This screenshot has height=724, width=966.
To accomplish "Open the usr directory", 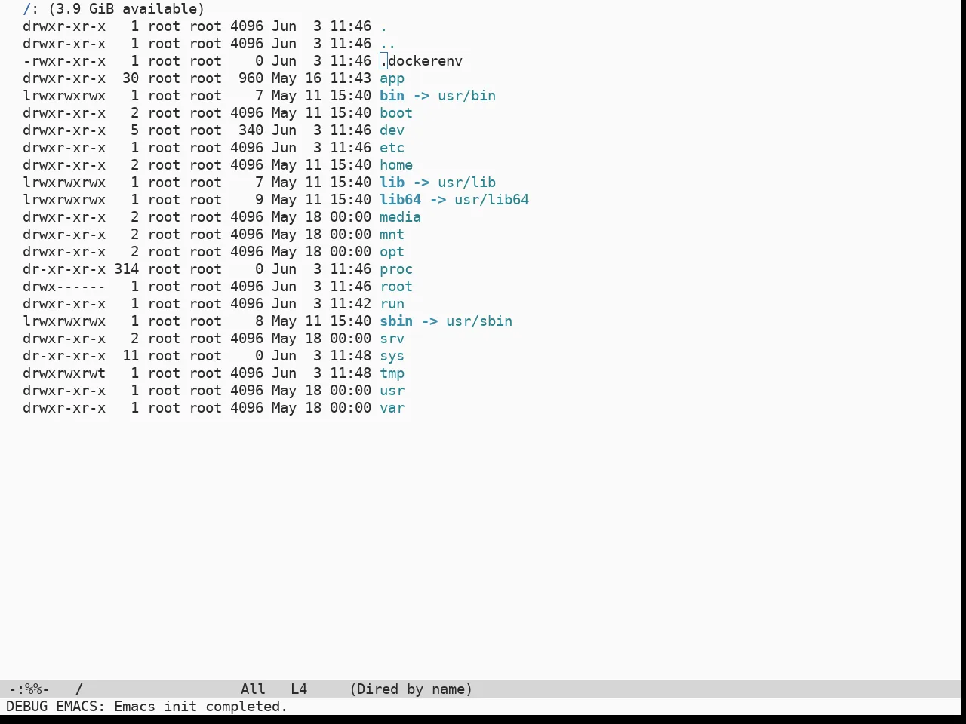I will click(392, 391).
